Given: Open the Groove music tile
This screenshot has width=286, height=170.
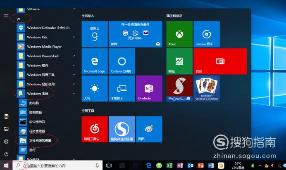Looking at the screenshot, I should pyautogui.click(x=207, y=34).
